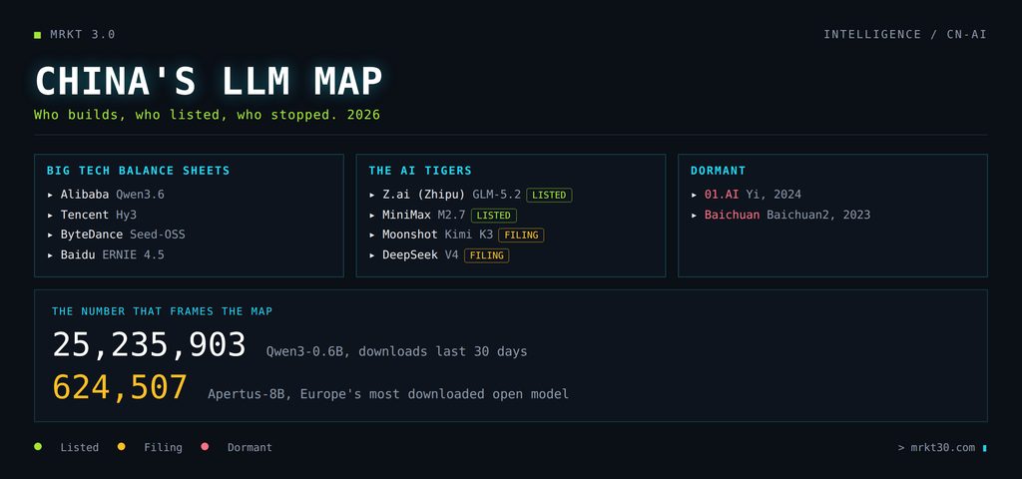Image resolution: width=1022 pixels, height=479 pixels.
Task: Click the arrow bullet before MiniMax
Action: (x=372, y=215)
